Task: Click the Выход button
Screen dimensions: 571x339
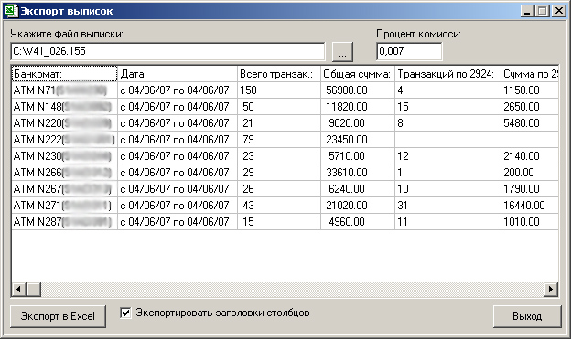Action: [x=527, y=316]
